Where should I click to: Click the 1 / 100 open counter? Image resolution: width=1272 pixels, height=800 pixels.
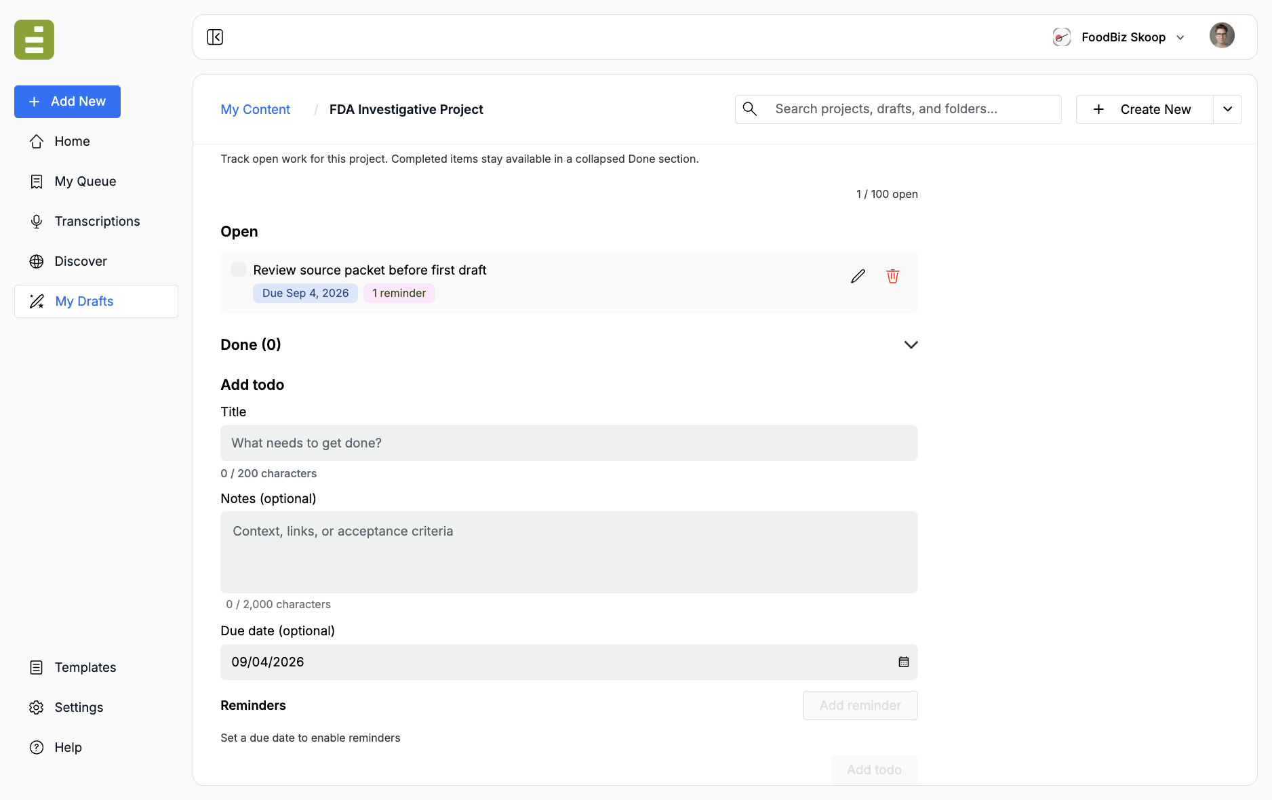click(x=887, y=194)
